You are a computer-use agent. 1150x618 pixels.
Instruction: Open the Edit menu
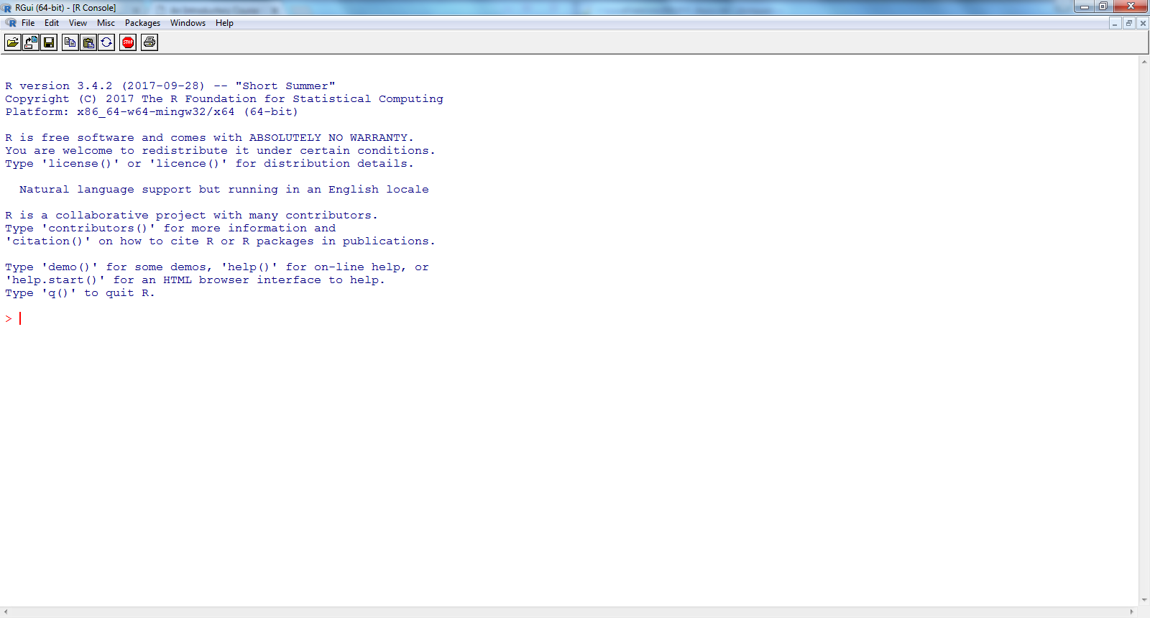point(52,23)
